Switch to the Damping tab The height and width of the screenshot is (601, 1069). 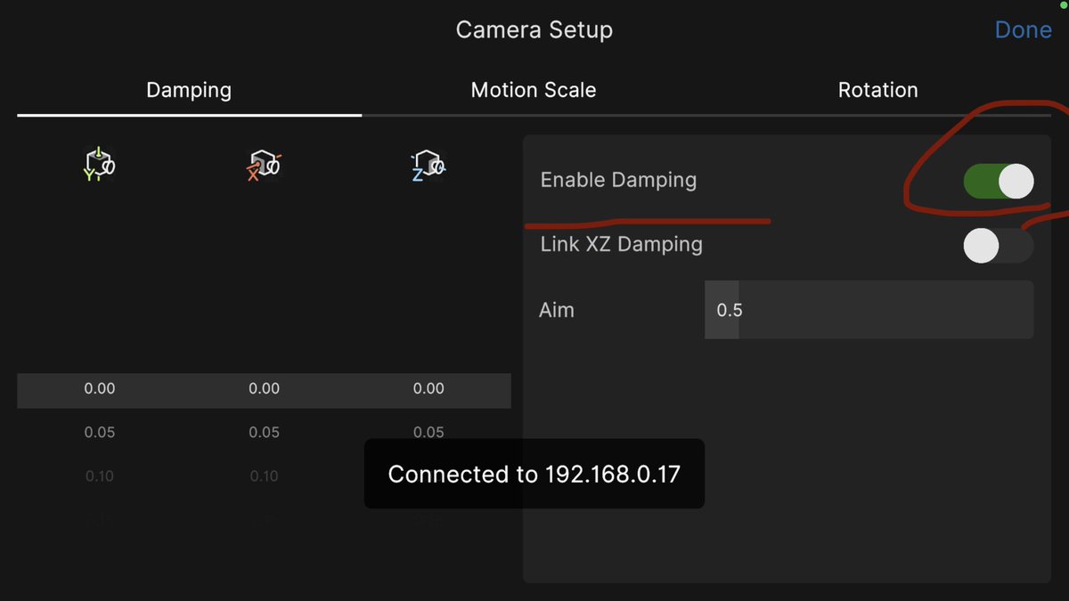(x=189, y=90)
